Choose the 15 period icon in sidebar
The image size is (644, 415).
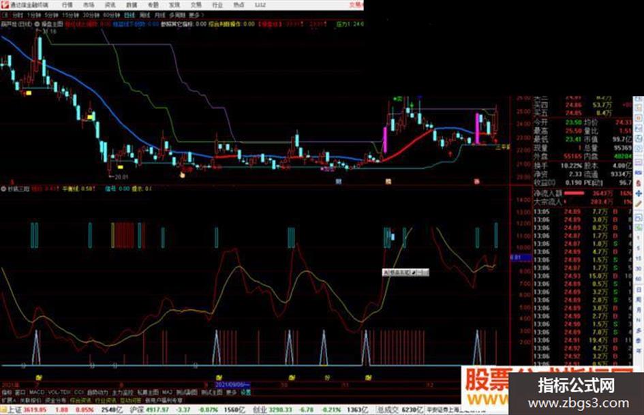point(639,258)
